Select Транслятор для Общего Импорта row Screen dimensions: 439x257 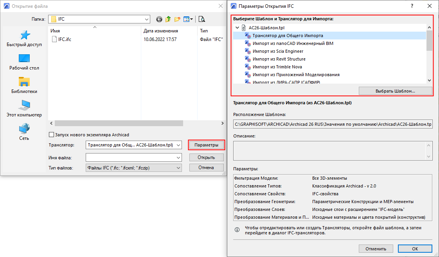pos(329,36)
